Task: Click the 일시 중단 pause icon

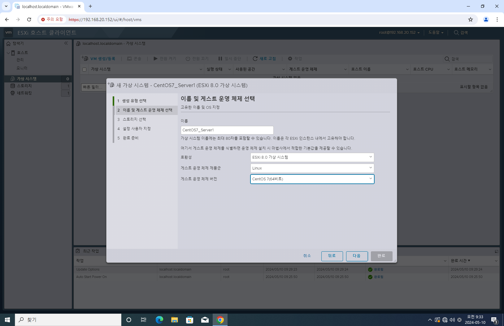Action: [220, 59]
